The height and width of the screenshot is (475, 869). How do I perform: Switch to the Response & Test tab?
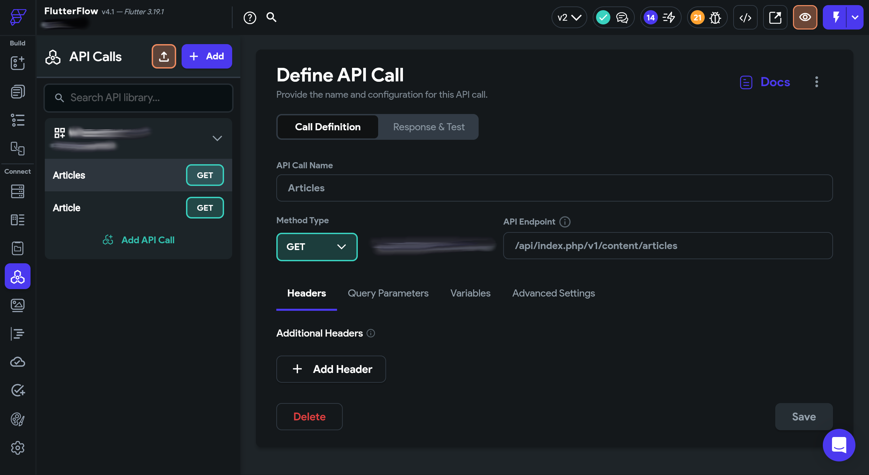[428, 127]
